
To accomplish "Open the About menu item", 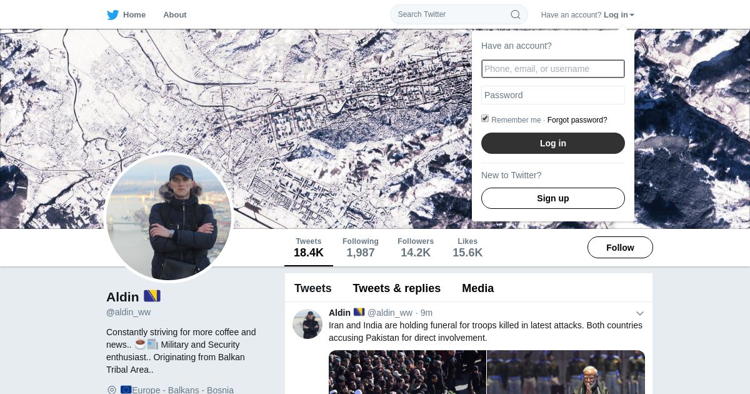I will click(175, 14).
